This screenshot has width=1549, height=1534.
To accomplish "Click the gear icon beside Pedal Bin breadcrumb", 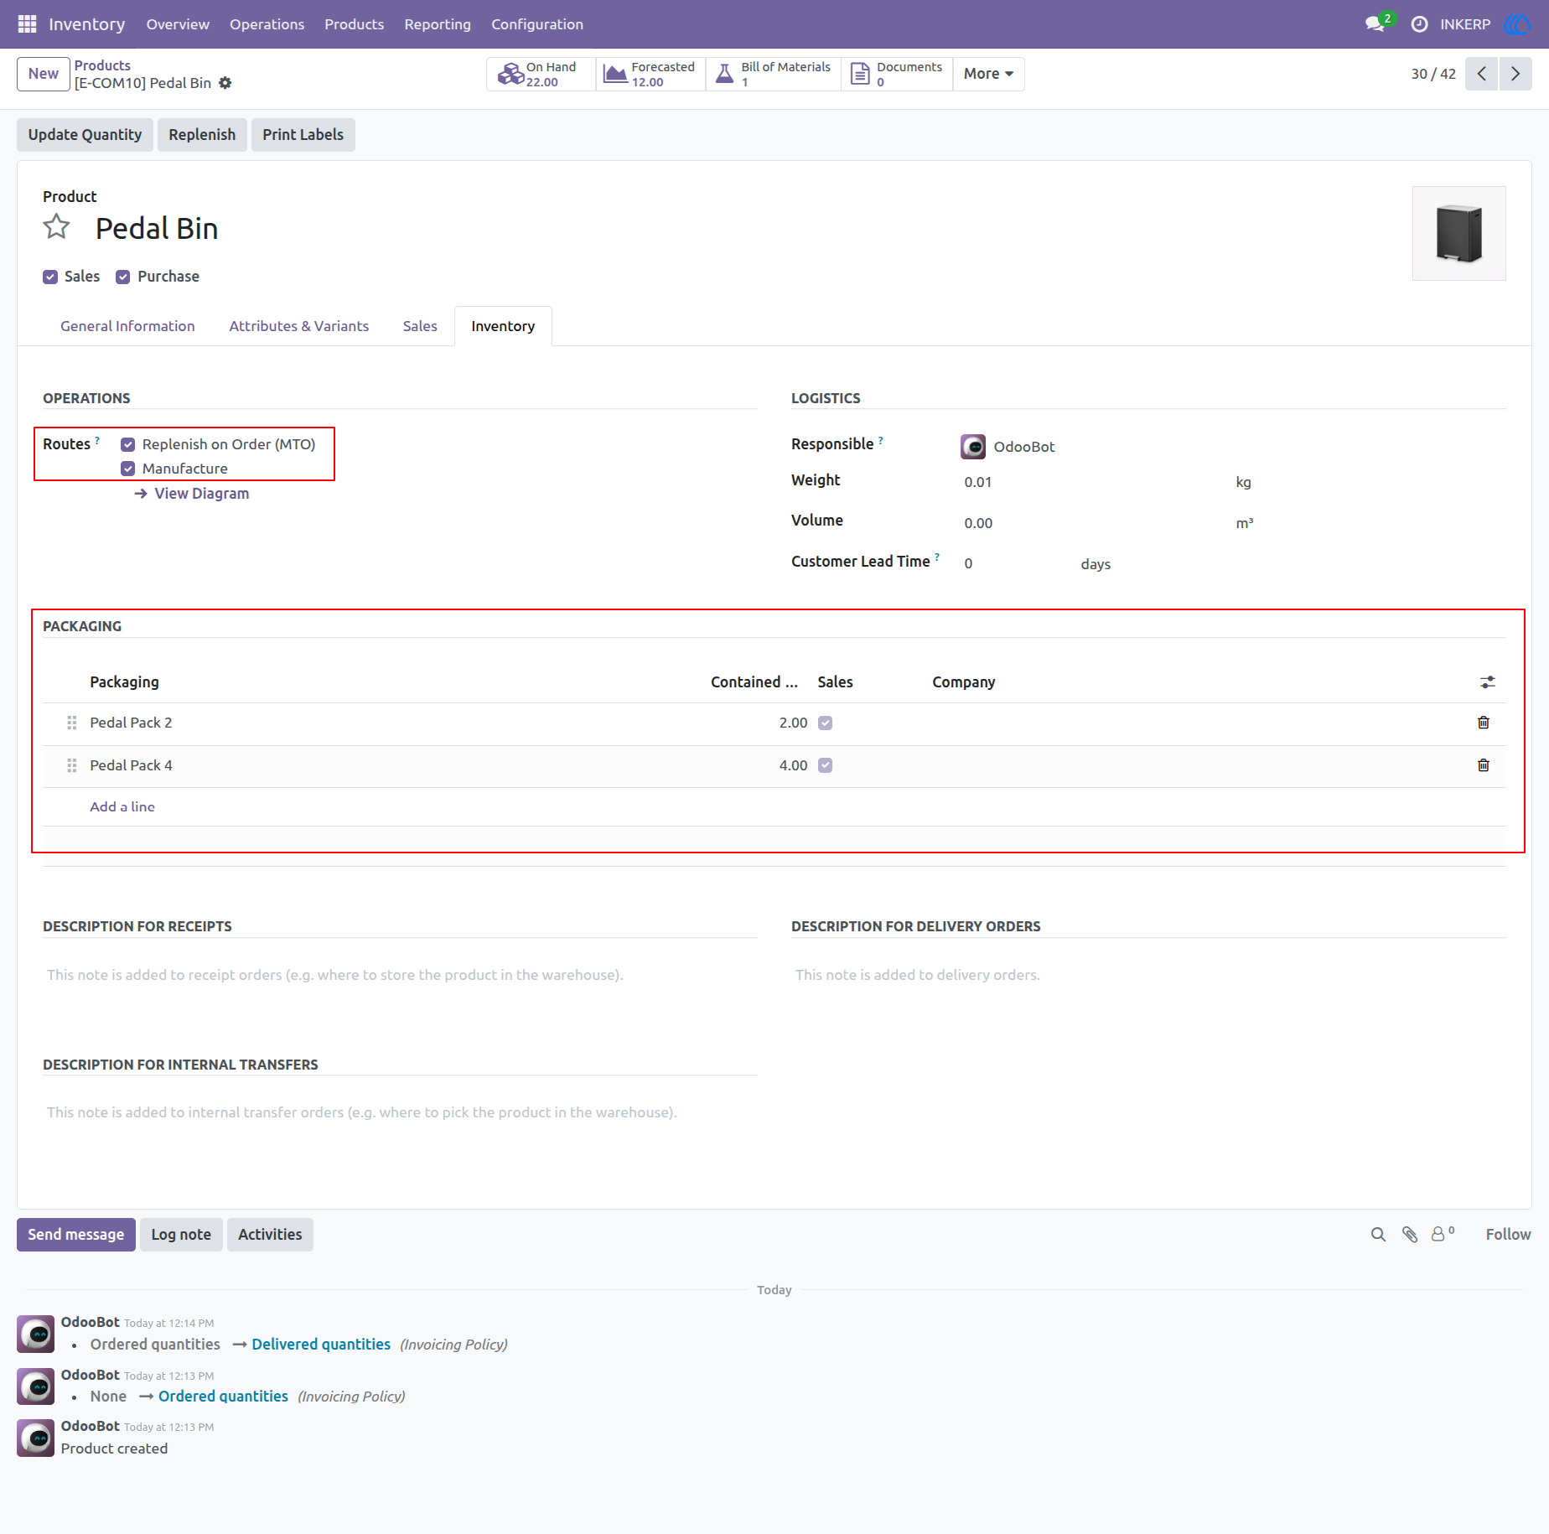I will pyautogui.click(x=225, y=83).
